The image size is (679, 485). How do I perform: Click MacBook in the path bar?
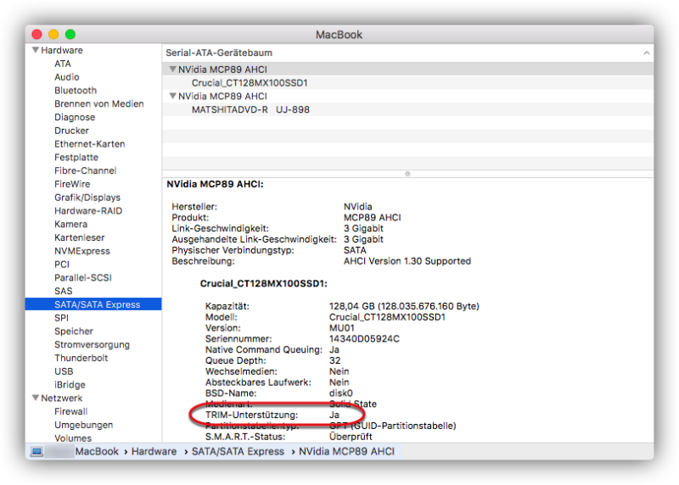pyautogui.click(x=97, y=452)
